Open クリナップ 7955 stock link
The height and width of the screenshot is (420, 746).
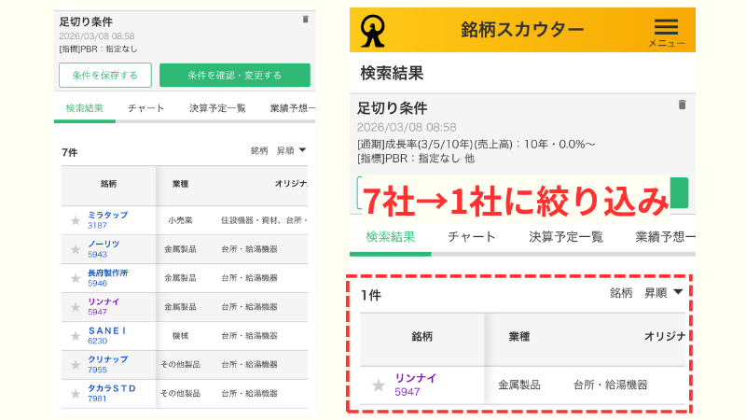[x=107, y=364]
